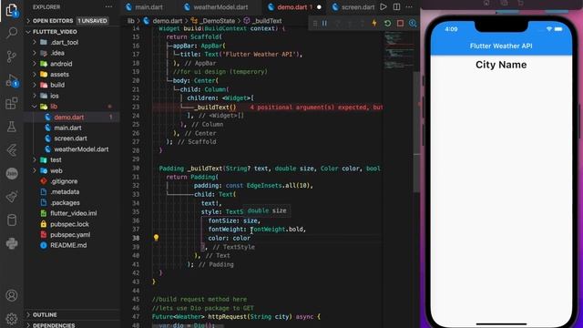Open pubspec.lock file
583x328 pixels.
pyautogui.click(x=69, y=224)
